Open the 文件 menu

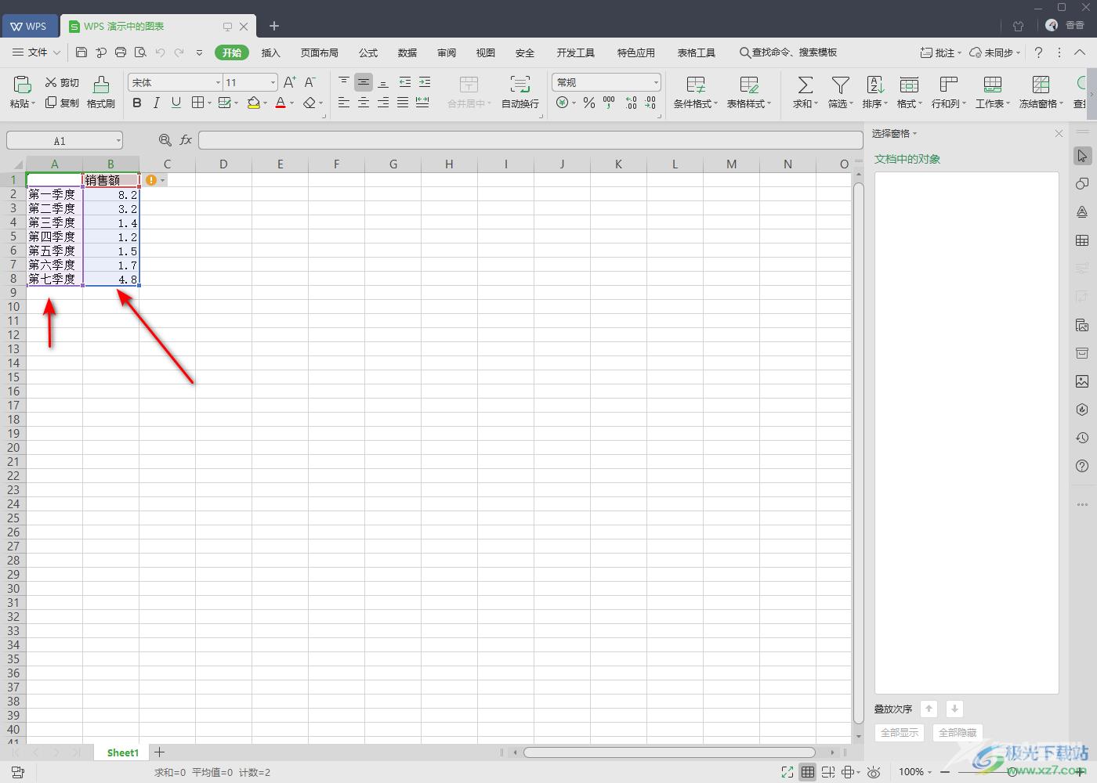coord(37,52)
